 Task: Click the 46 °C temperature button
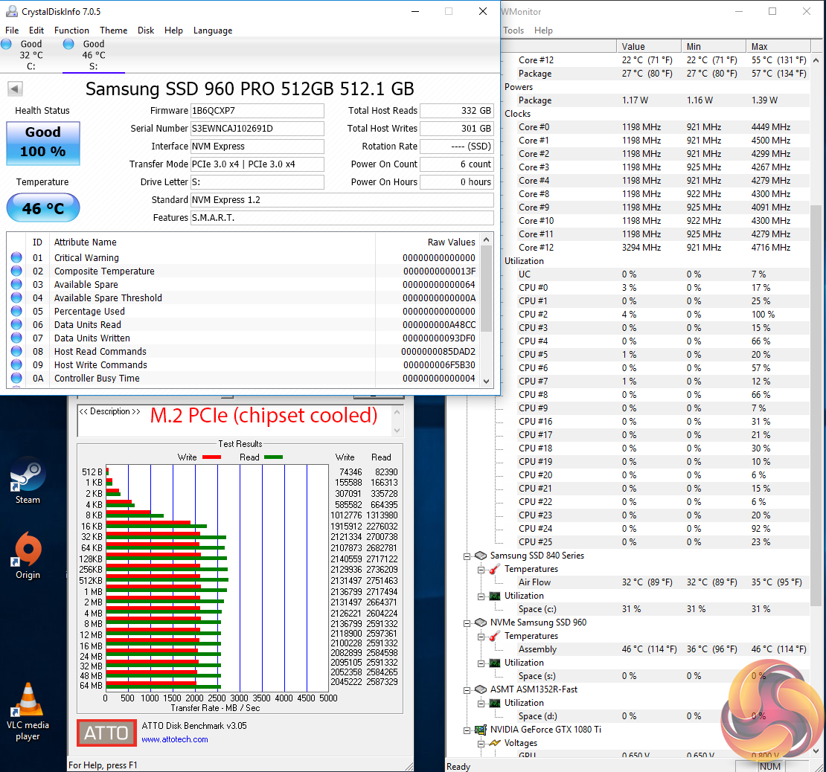pos(43,208)
